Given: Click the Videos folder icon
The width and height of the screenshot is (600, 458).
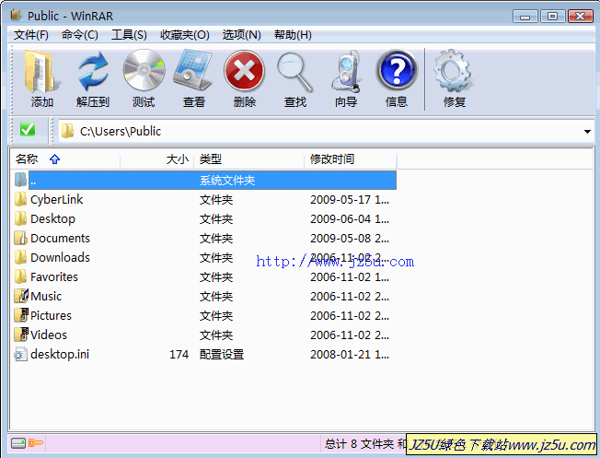Looking at the screenshot, I should click(21, 335).
